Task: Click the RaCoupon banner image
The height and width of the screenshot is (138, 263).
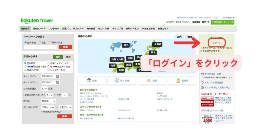Action: (x=207, y=102)
